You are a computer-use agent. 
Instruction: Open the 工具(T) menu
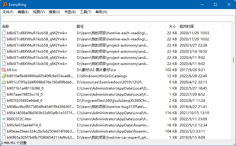pyautogui.click(x=86, y=12)
